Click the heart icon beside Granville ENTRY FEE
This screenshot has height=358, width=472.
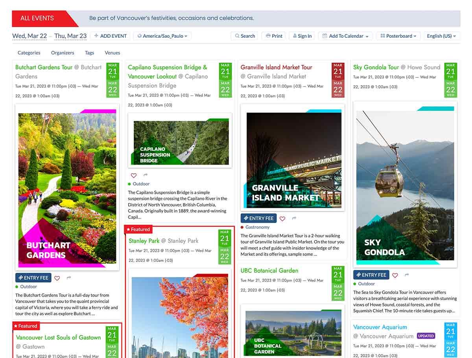282,218
